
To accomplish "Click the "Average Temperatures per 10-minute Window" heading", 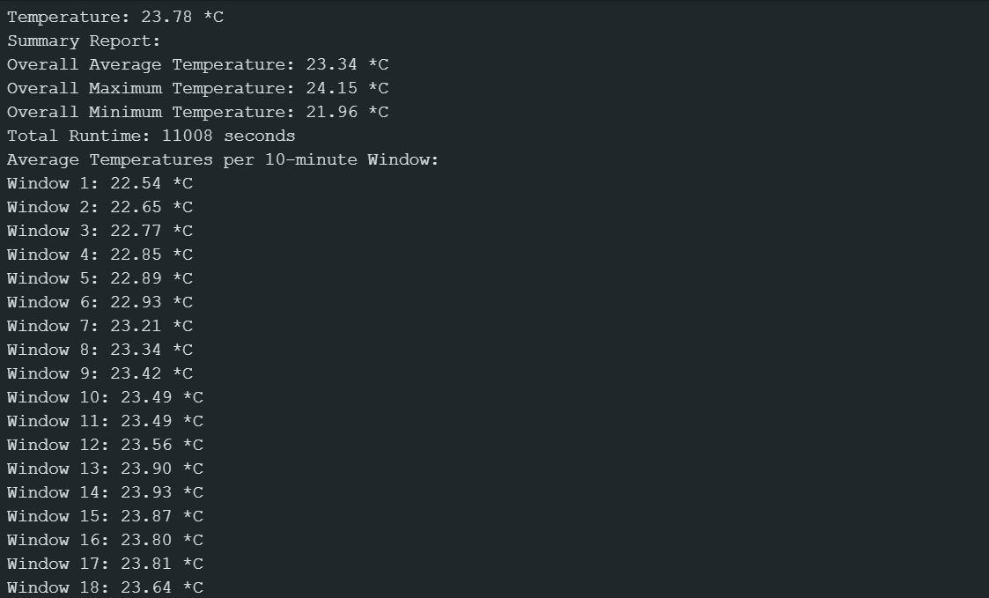I will pyautogui.click(x=223, y=159).
